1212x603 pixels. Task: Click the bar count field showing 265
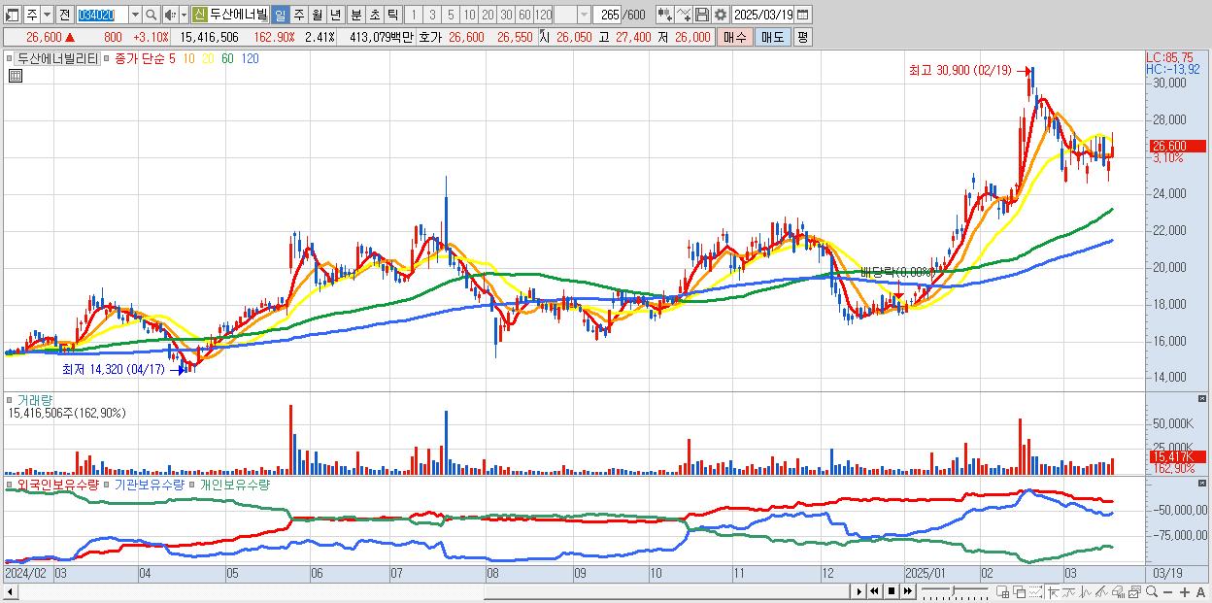(x=608, y=15)
